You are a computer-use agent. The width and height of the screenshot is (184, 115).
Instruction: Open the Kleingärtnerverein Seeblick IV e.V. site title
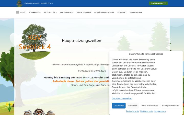coord(39,3)
